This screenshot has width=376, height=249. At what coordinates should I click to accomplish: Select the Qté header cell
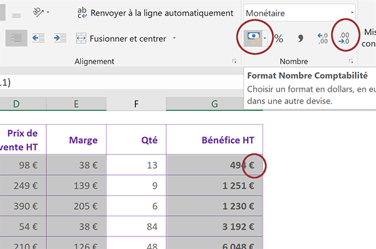click(x=136, y=139)
